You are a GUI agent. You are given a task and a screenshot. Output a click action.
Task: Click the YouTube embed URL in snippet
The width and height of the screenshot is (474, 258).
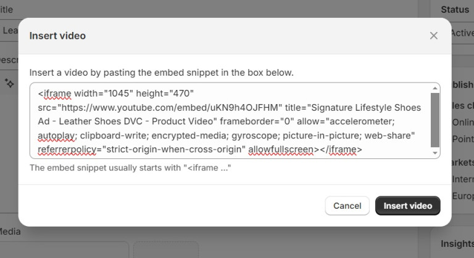(x=170, y=108)
